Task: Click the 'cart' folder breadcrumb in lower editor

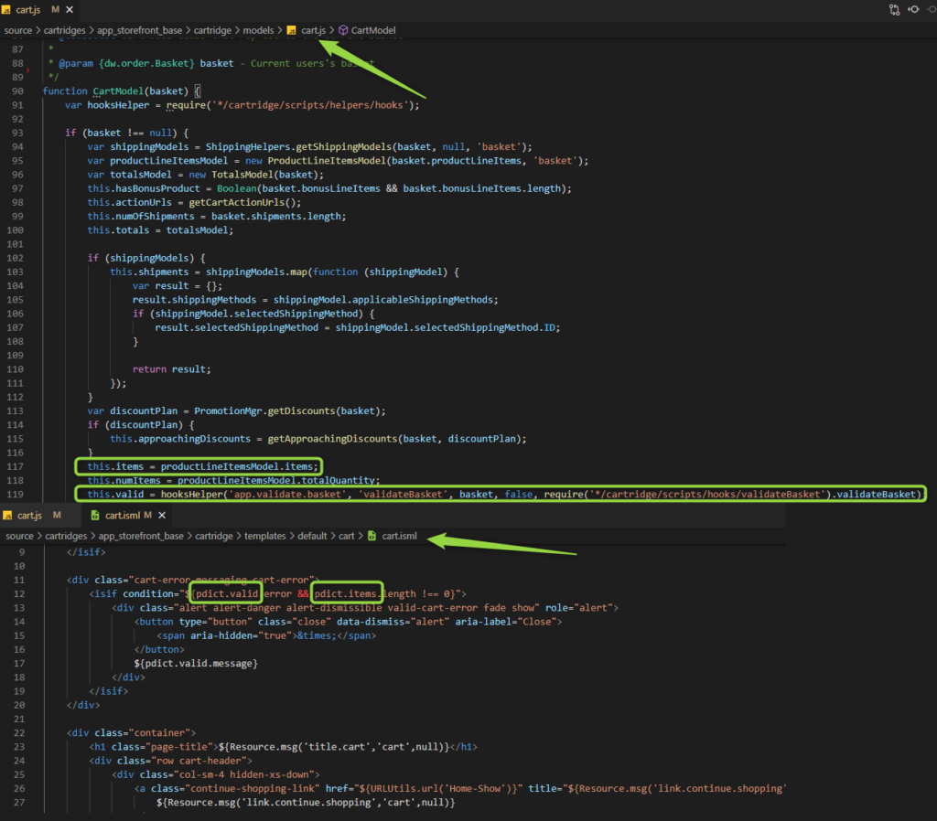Action: point(347,536)
